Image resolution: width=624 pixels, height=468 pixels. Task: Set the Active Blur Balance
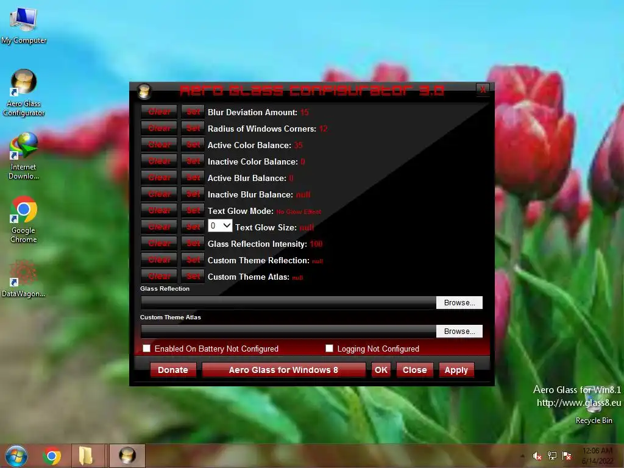tap(193, 177)
